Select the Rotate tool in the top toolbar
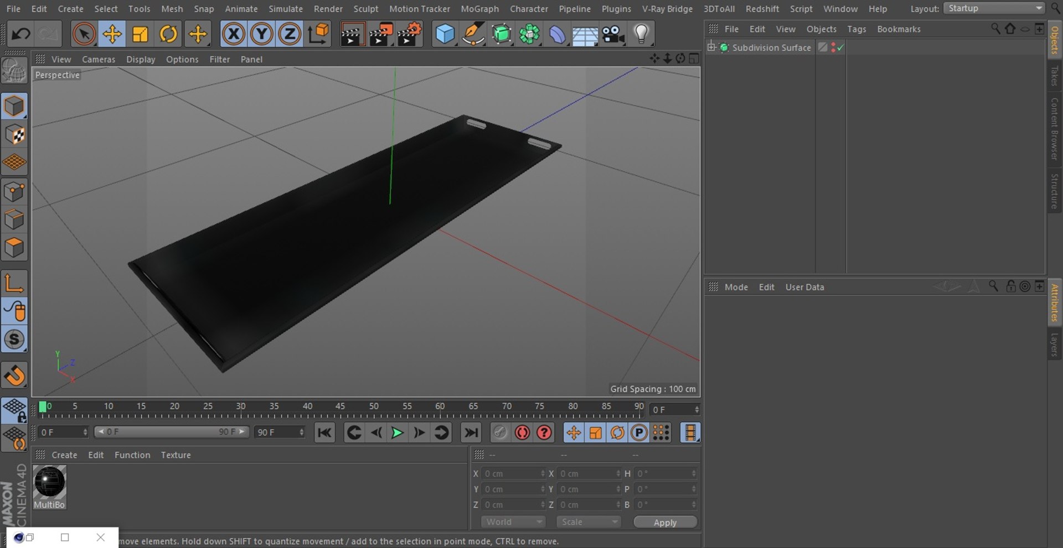 click(168, 34)
